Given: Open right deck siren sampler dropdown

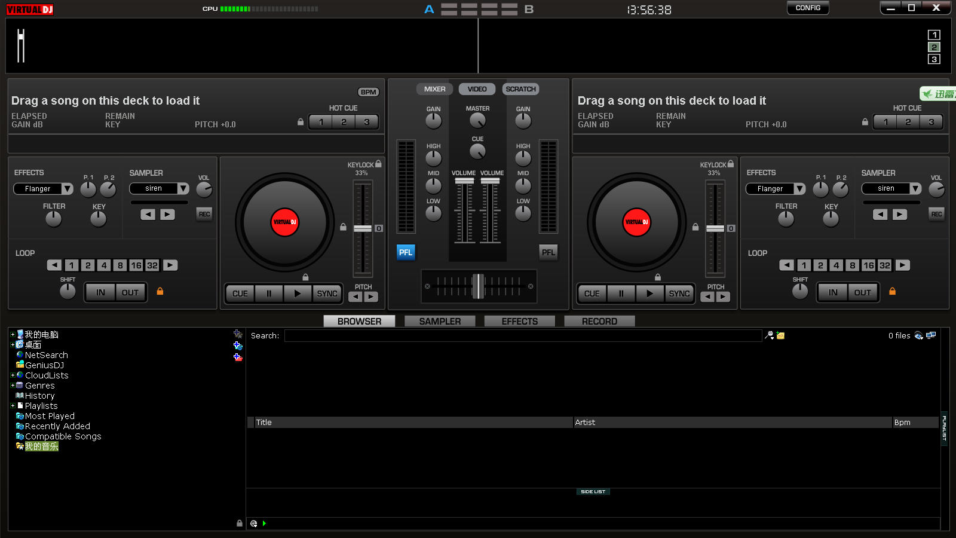Looking at the screenshot, I should pyautogui.click(x=915, y=188).
